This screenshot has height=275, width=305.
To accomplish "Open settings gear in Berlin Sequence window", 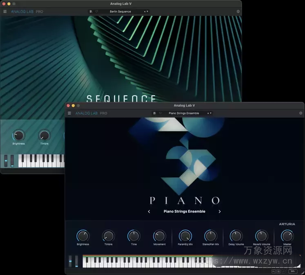I will [238, 11].
